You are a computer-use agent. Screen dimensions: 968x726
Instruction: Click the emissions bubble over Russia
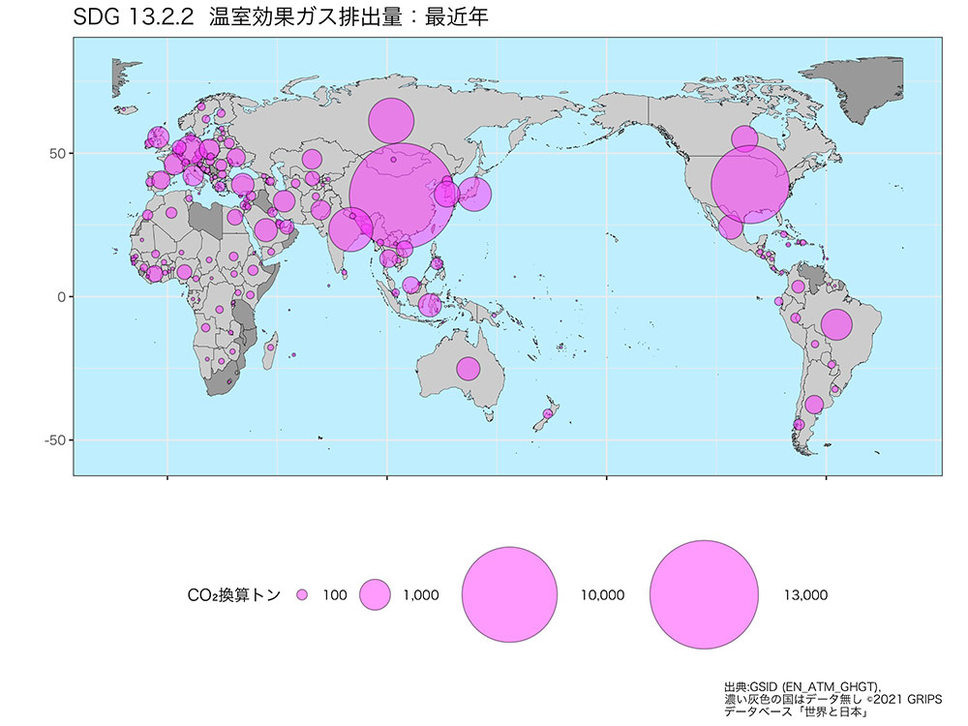(x=391, y=121)
